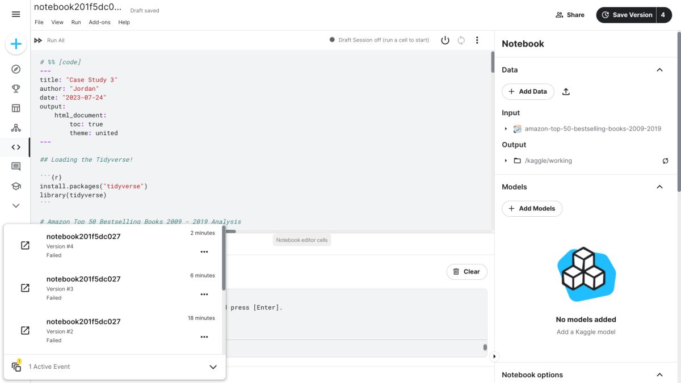Screen dimensions: 681x383
Task: Select the Version #4 notebook entry title
Action: 83,237
